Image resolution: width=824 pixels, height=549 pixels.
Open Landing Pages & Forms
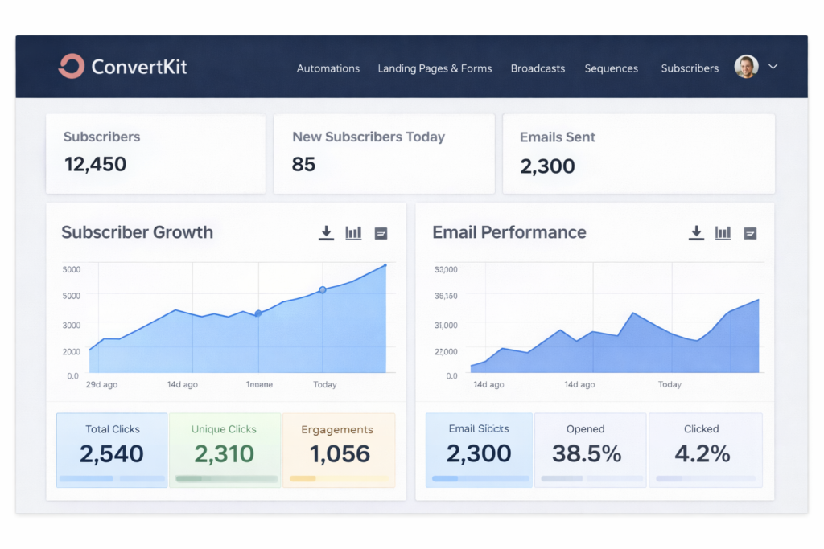(435, 68)
